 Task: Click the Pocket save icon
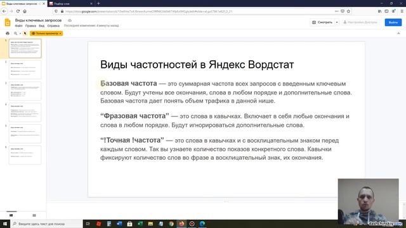pyautogui.click(x=343, y=11)
